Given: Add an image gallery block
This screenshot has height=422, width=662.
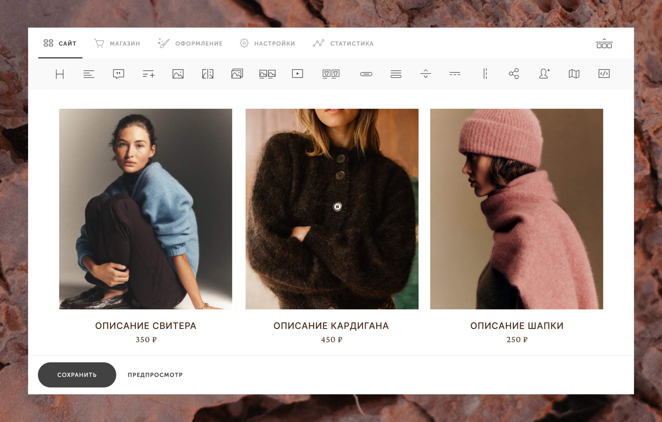Looking at the screenshot, I should point(237,74).
